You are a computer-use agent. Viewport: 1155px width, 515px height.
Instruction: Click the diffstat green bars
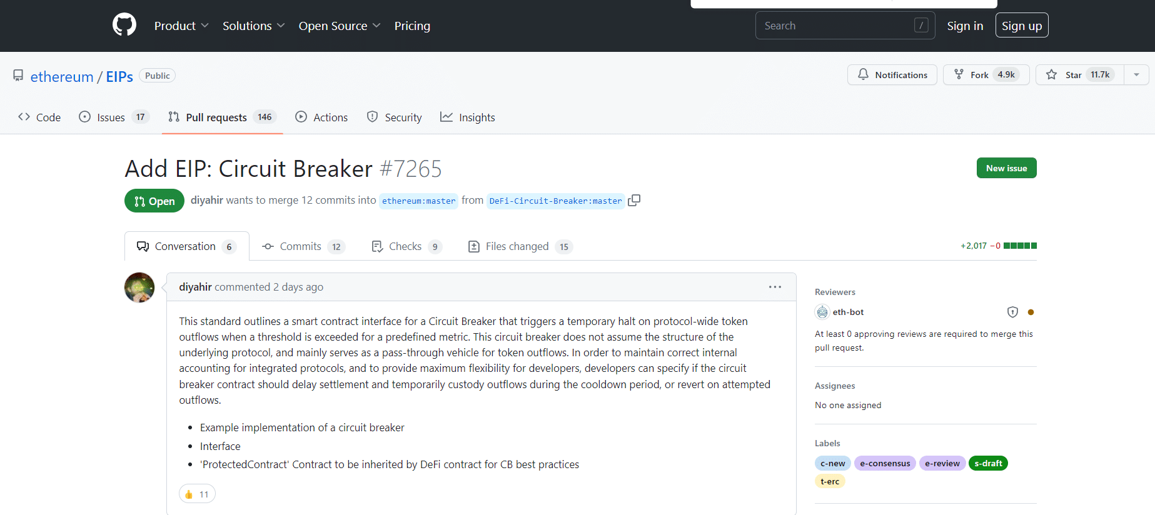(x=1020, y=246)
